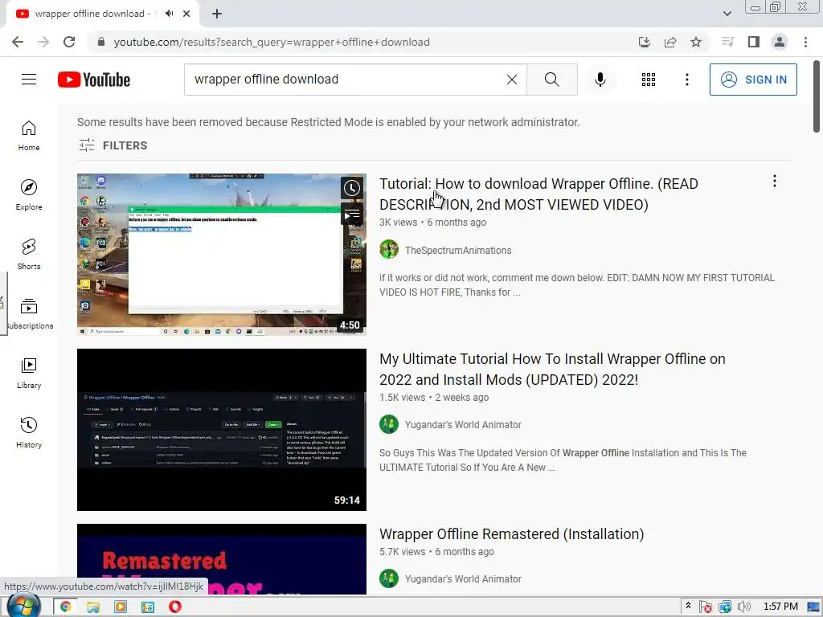Toggle Chrome side panel icon
Screen dimensions: 823x617
(x=753, y=42)
